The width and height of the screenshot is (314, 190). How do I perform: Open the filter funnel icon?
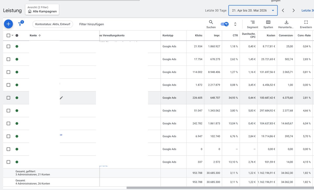coord(20,24)
